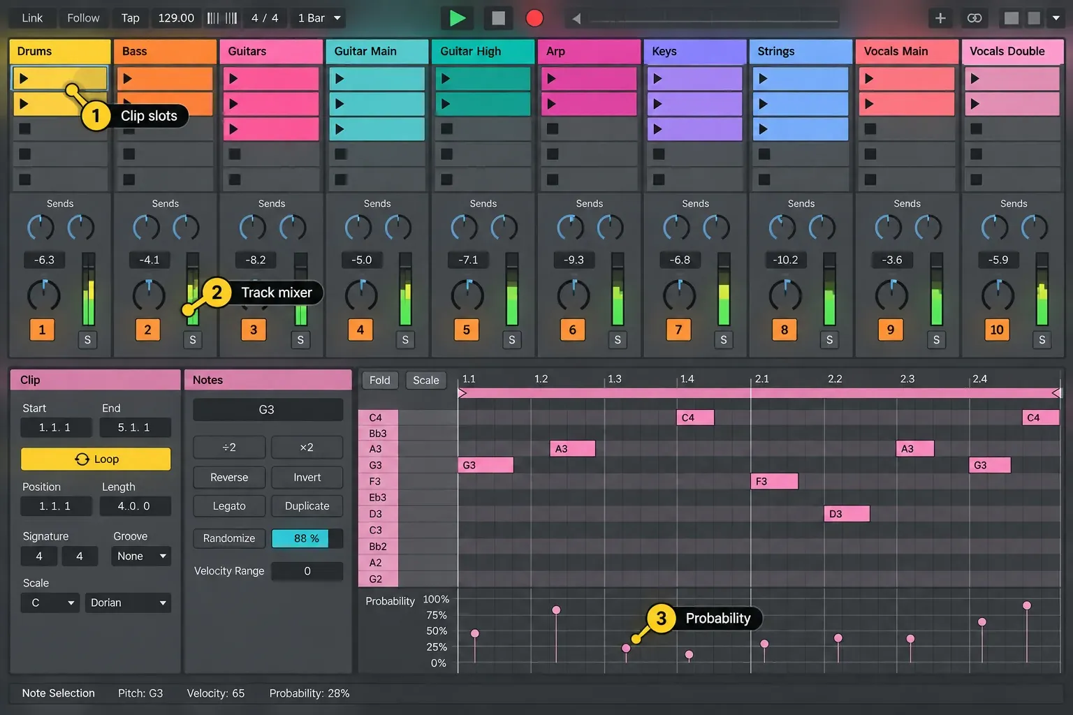Screen dimensions: 1073x715
Task: Select the Guitars track header
Action: (271, 51)
